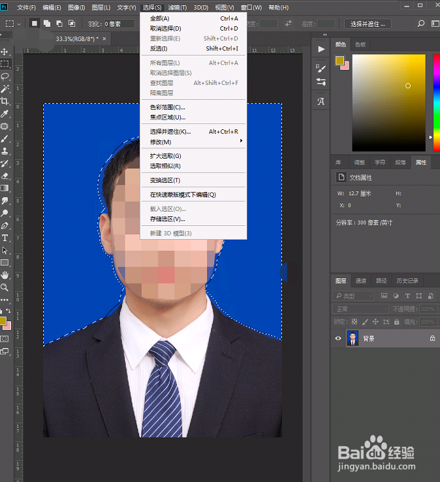Select the Rectangle shape tool
440x482 pixels.
5,263
